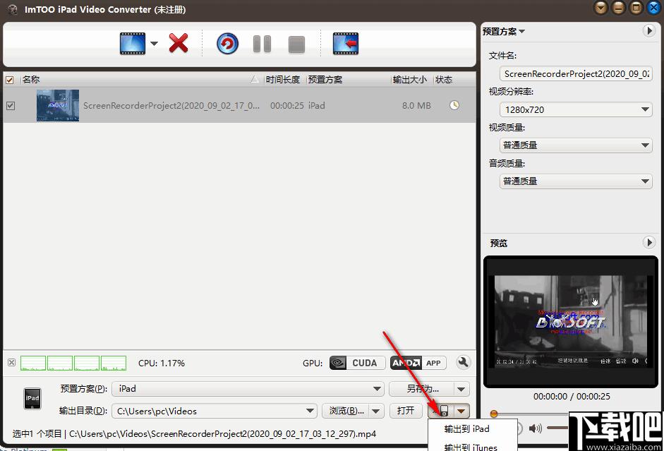
Task: Toggle the select-all checkbox in list header
Action: 10,80
